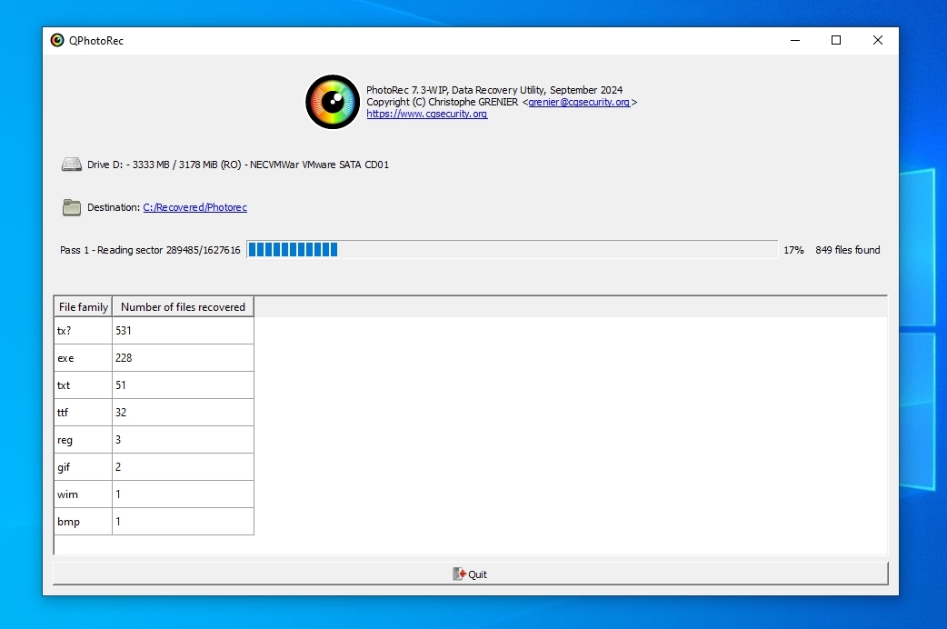Click the QPhotoRec title bar icon
Image resolution: width=947 pixels, height=629 pixels.
pyautogui.click(x=57, y=41)
